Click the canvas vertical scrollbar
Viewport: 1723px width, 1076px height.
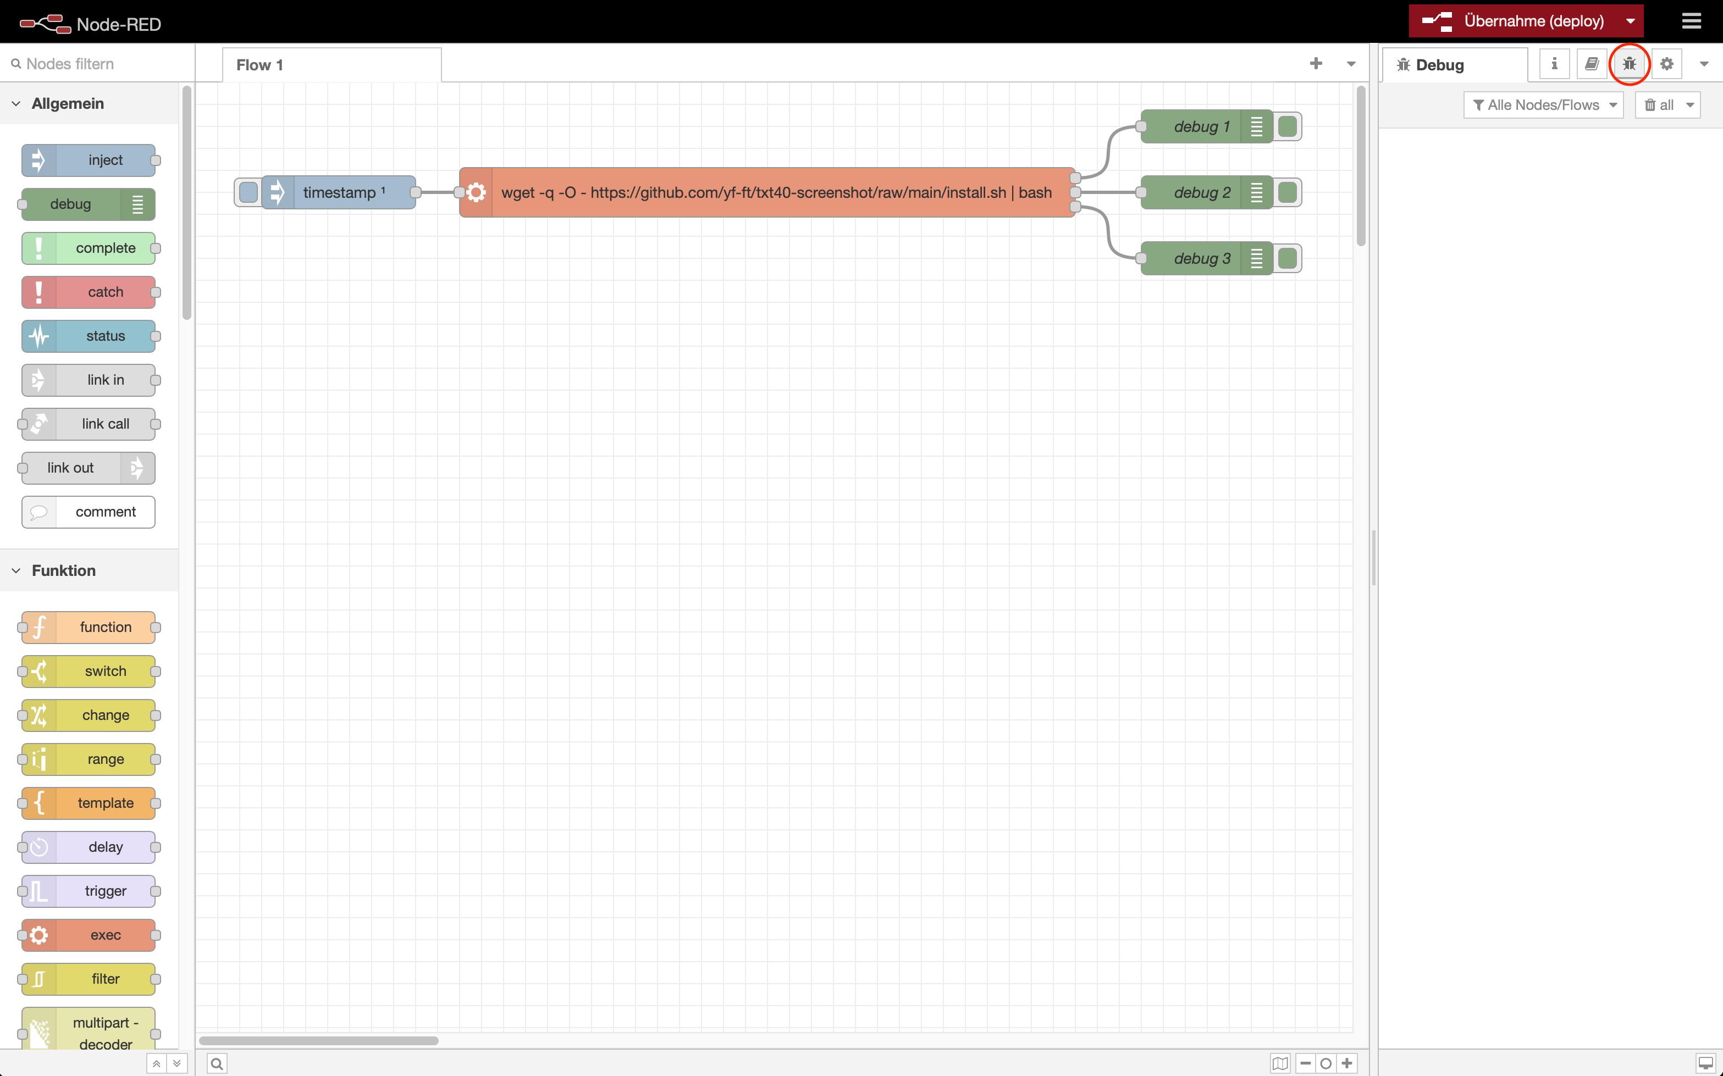point(1361,165)
